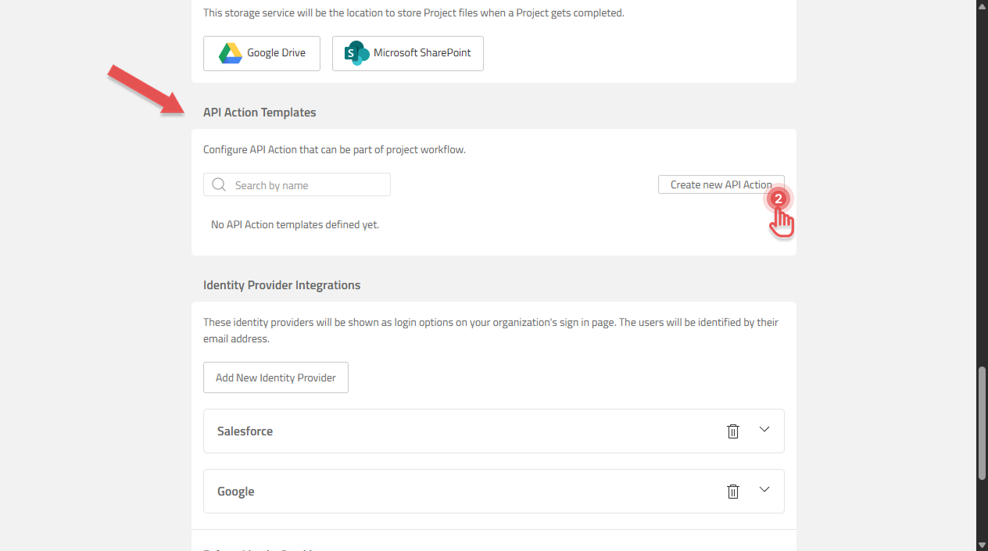Click Add New Identity Provider button
Viewport: 988px width, 551px height.
(276, 377)
